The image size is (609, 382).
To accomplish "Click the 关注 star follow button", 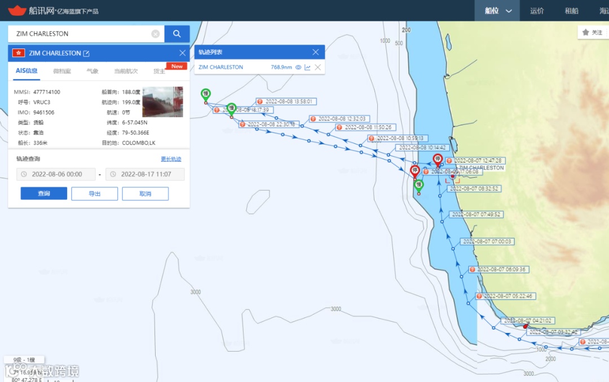I will pos(592,32).
